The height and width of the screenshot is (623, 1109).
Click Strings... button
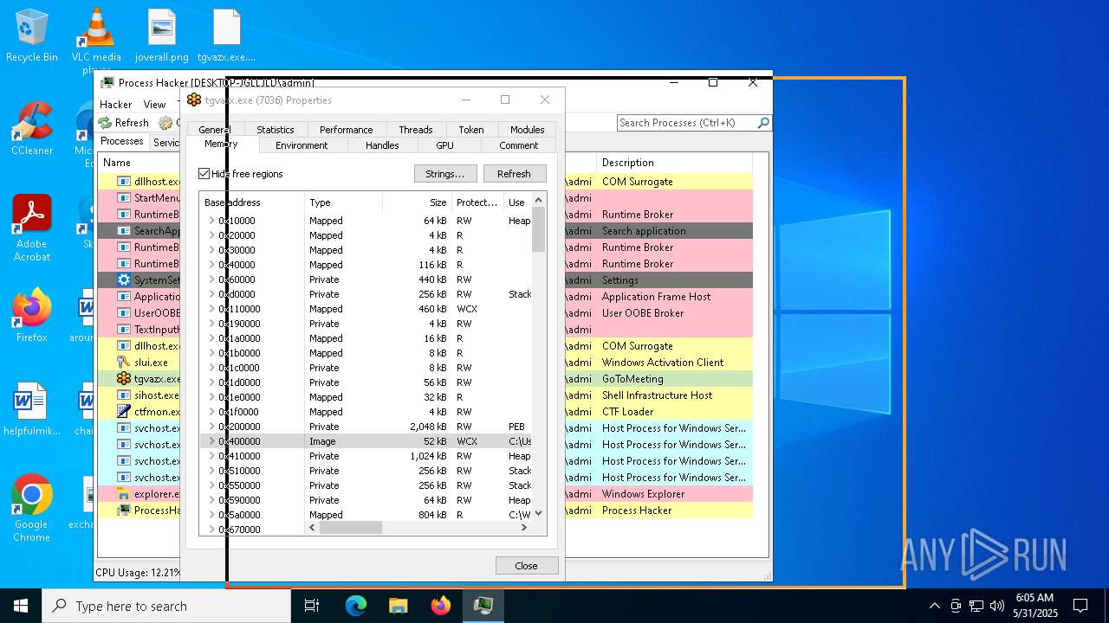tap(445, 174)
